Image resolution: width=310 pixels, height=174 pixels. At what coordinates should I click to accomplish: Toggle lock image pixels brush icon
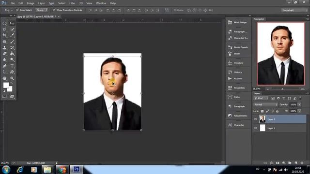coord(267,111)
